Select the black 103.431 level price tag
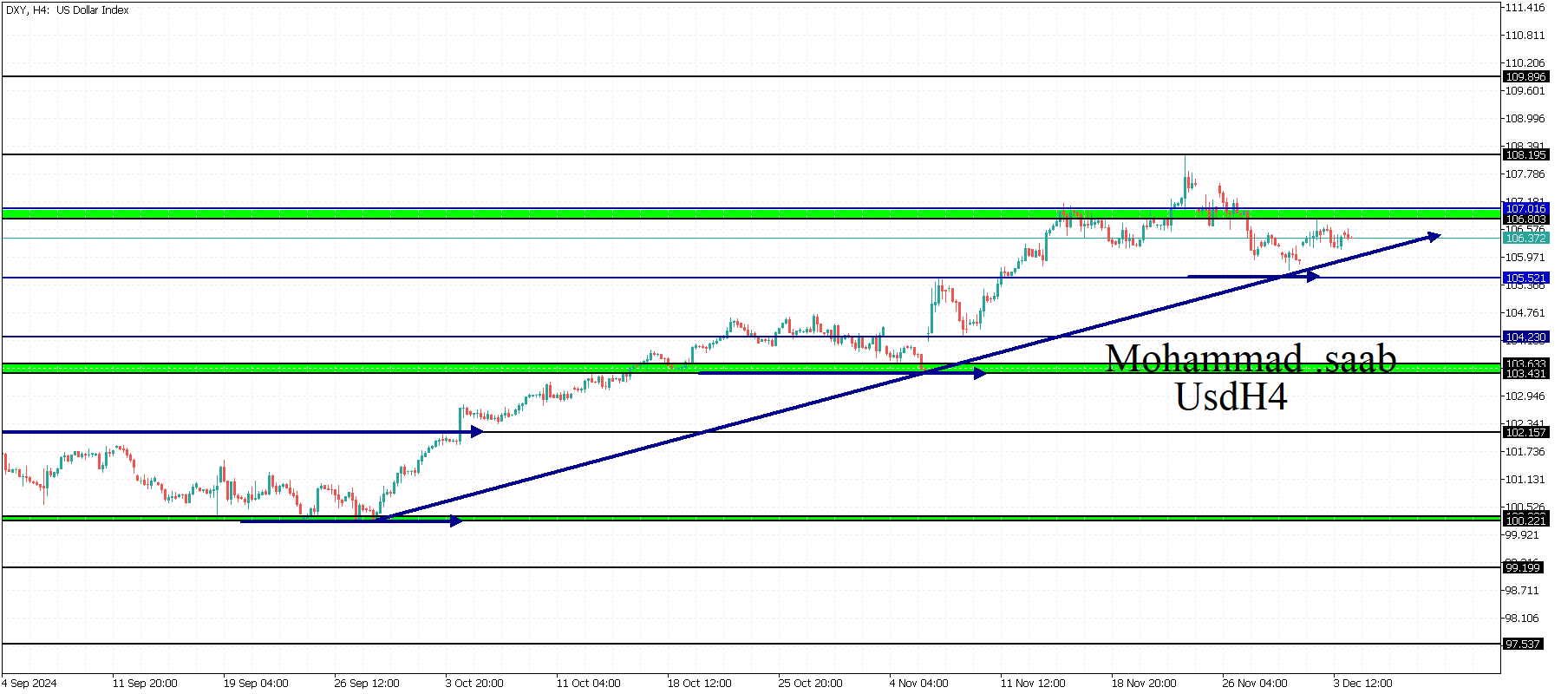The width and height of the screenshot is (1561, 694). pos(1525,374)
